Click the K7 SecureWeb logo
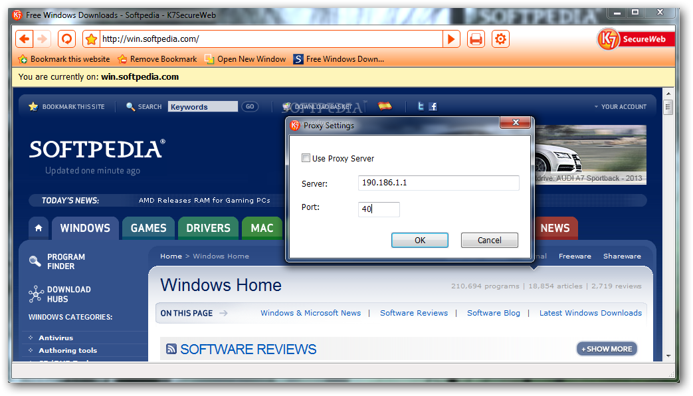This screenshot has height=396, width=693. click(635, 39)
